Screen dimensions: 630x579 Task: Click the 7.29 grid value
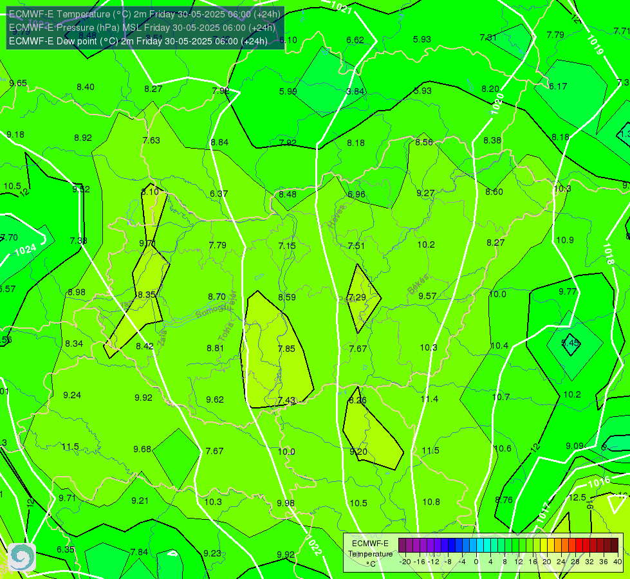pyautogui.click(x=357, y=297)
